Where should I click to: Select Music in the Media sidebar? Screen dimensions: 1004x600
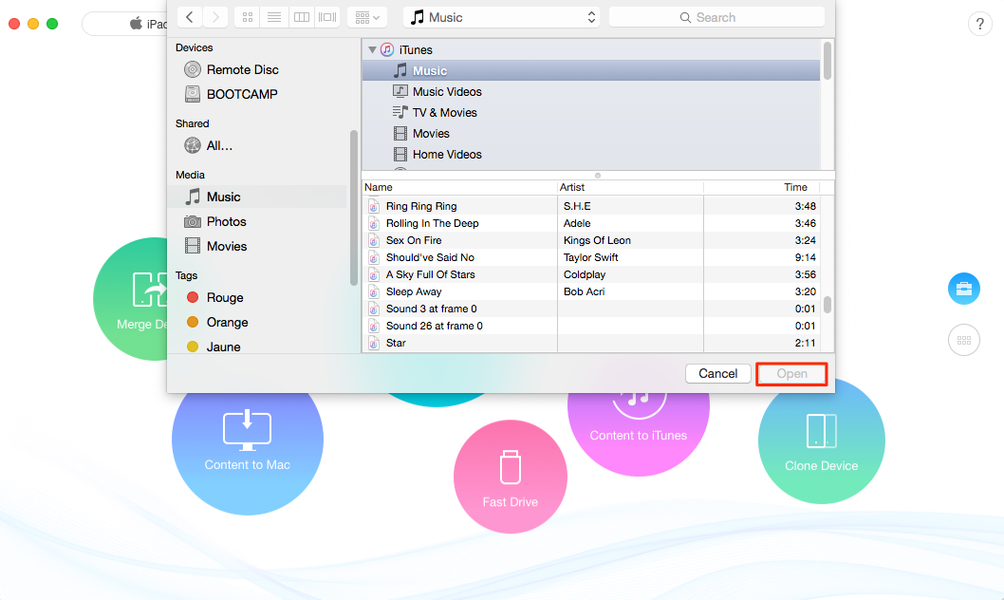[x=257, y=197]
